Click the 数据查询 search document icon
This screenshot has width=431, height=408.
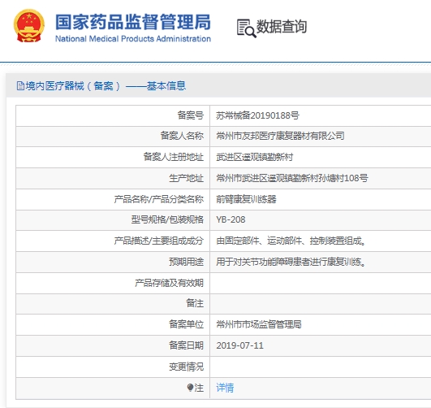click(246, 28)
